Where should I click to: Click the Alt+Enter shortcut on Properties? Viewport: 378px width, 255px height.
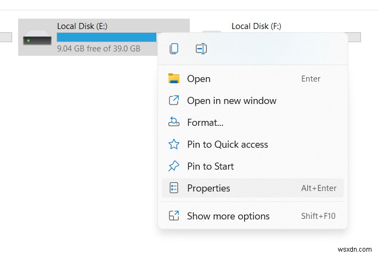point(319,188)
